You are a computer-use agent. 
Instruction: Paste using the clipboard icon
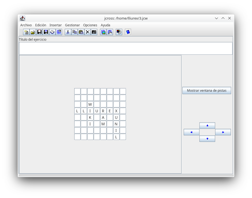coord(81,32)
